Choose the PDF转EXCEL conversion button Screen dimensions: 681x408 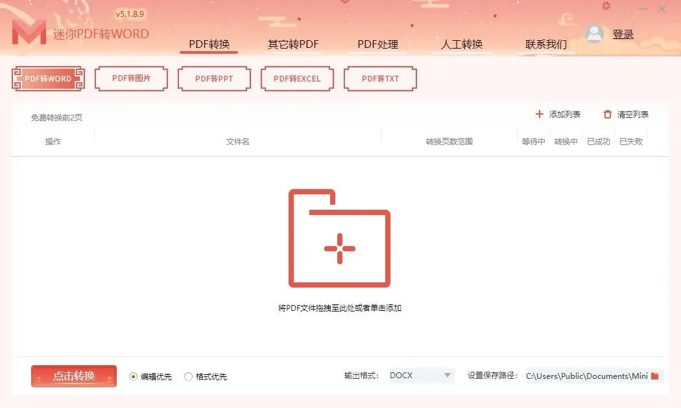coord(297,78)
